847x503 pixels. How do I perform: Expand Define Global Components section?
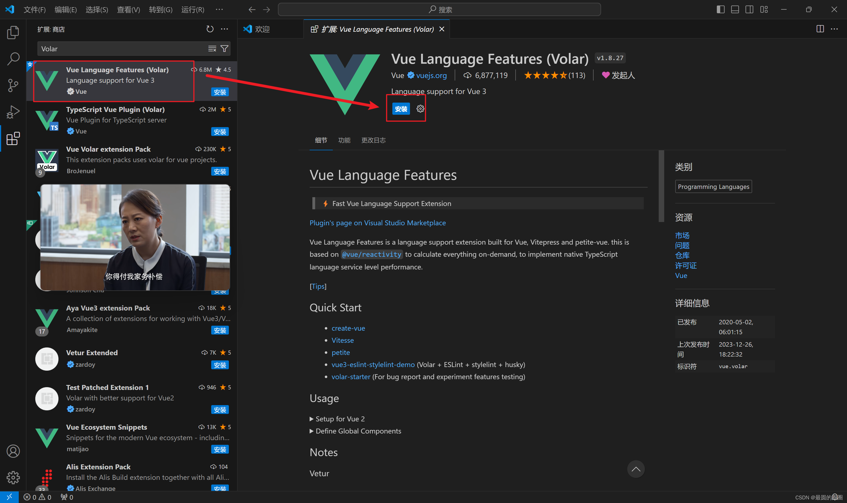coord(355,431)
